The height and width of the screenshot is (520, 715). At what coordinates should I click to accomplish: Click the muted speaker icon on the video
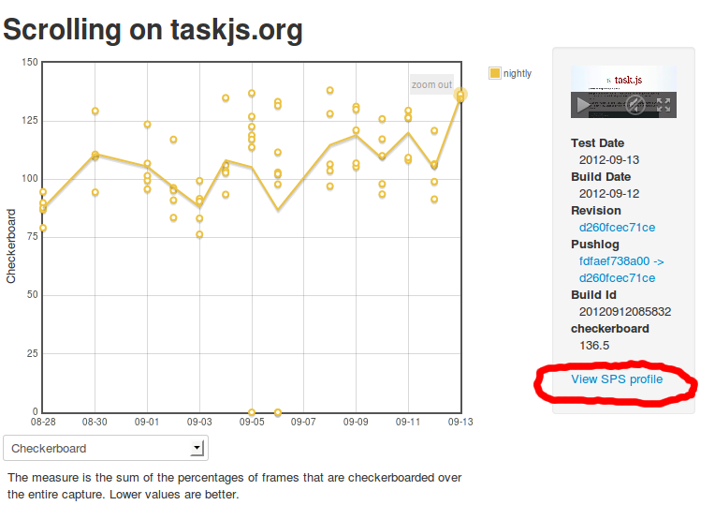pyautogui.click(x=635, y=105)
